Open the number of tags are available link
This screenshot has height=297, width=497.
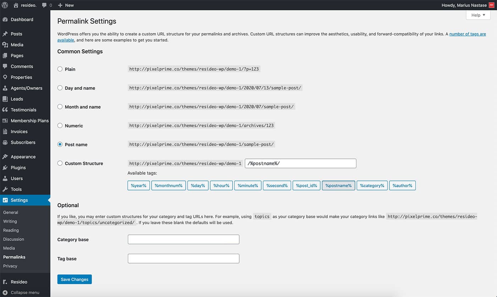[x=467, y=34]
